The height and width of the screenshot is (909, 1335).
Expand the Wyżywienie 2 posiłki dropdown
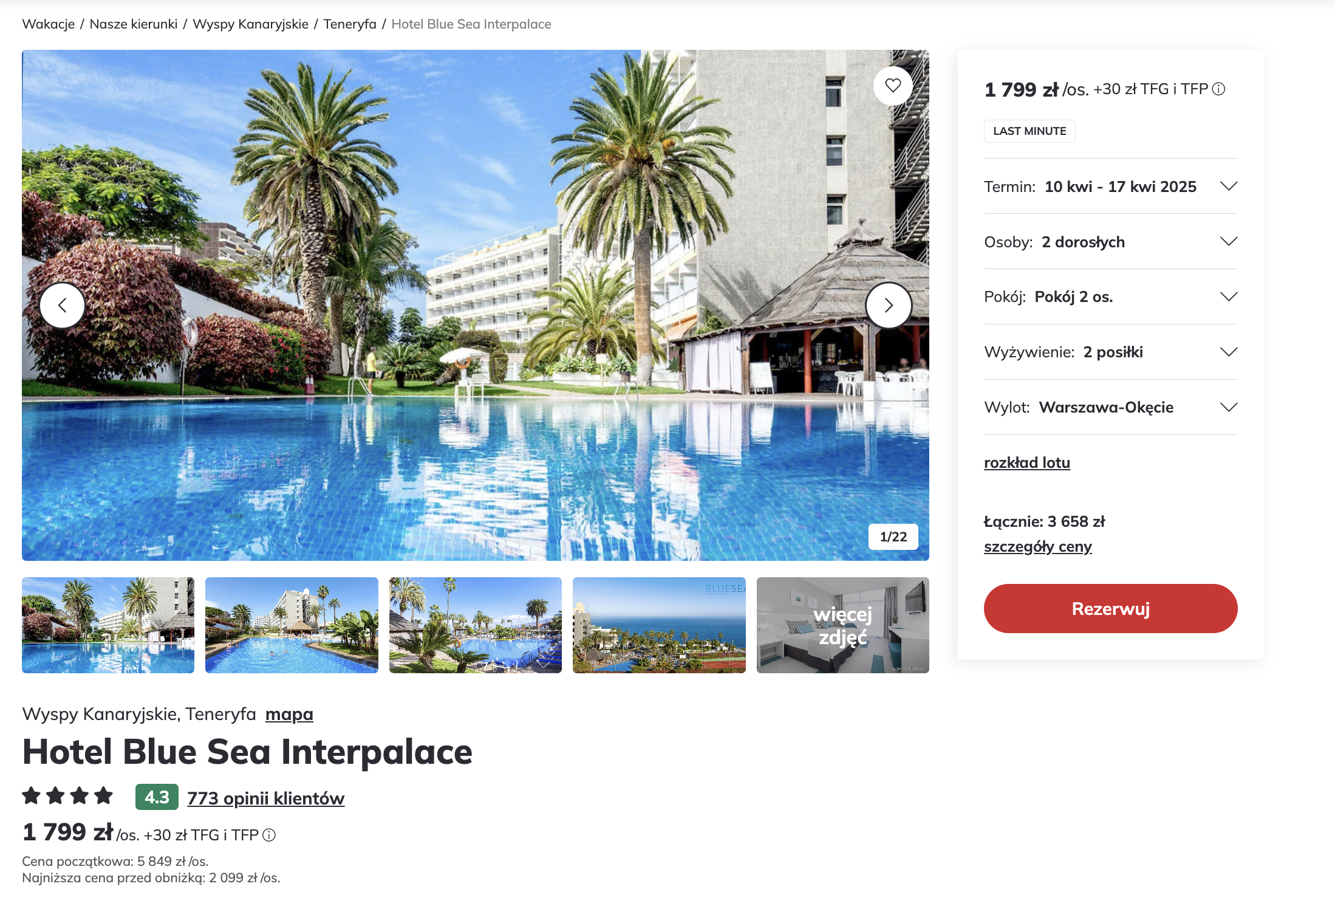(1110, 352)
